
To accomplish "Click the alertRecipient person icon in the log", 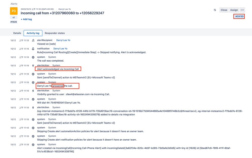I will click(33, 40).
